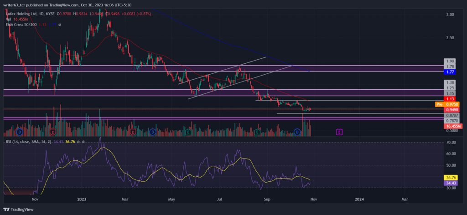Click the yellow 36.76 RSI axis label
Image resolution: width=467 pixels, height=215 pixels.
click(x=451, y=178)
